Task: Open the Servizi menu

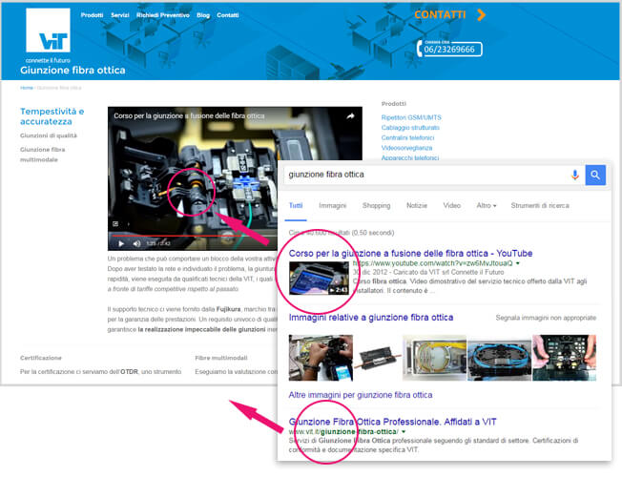Action: pos(120,15)
